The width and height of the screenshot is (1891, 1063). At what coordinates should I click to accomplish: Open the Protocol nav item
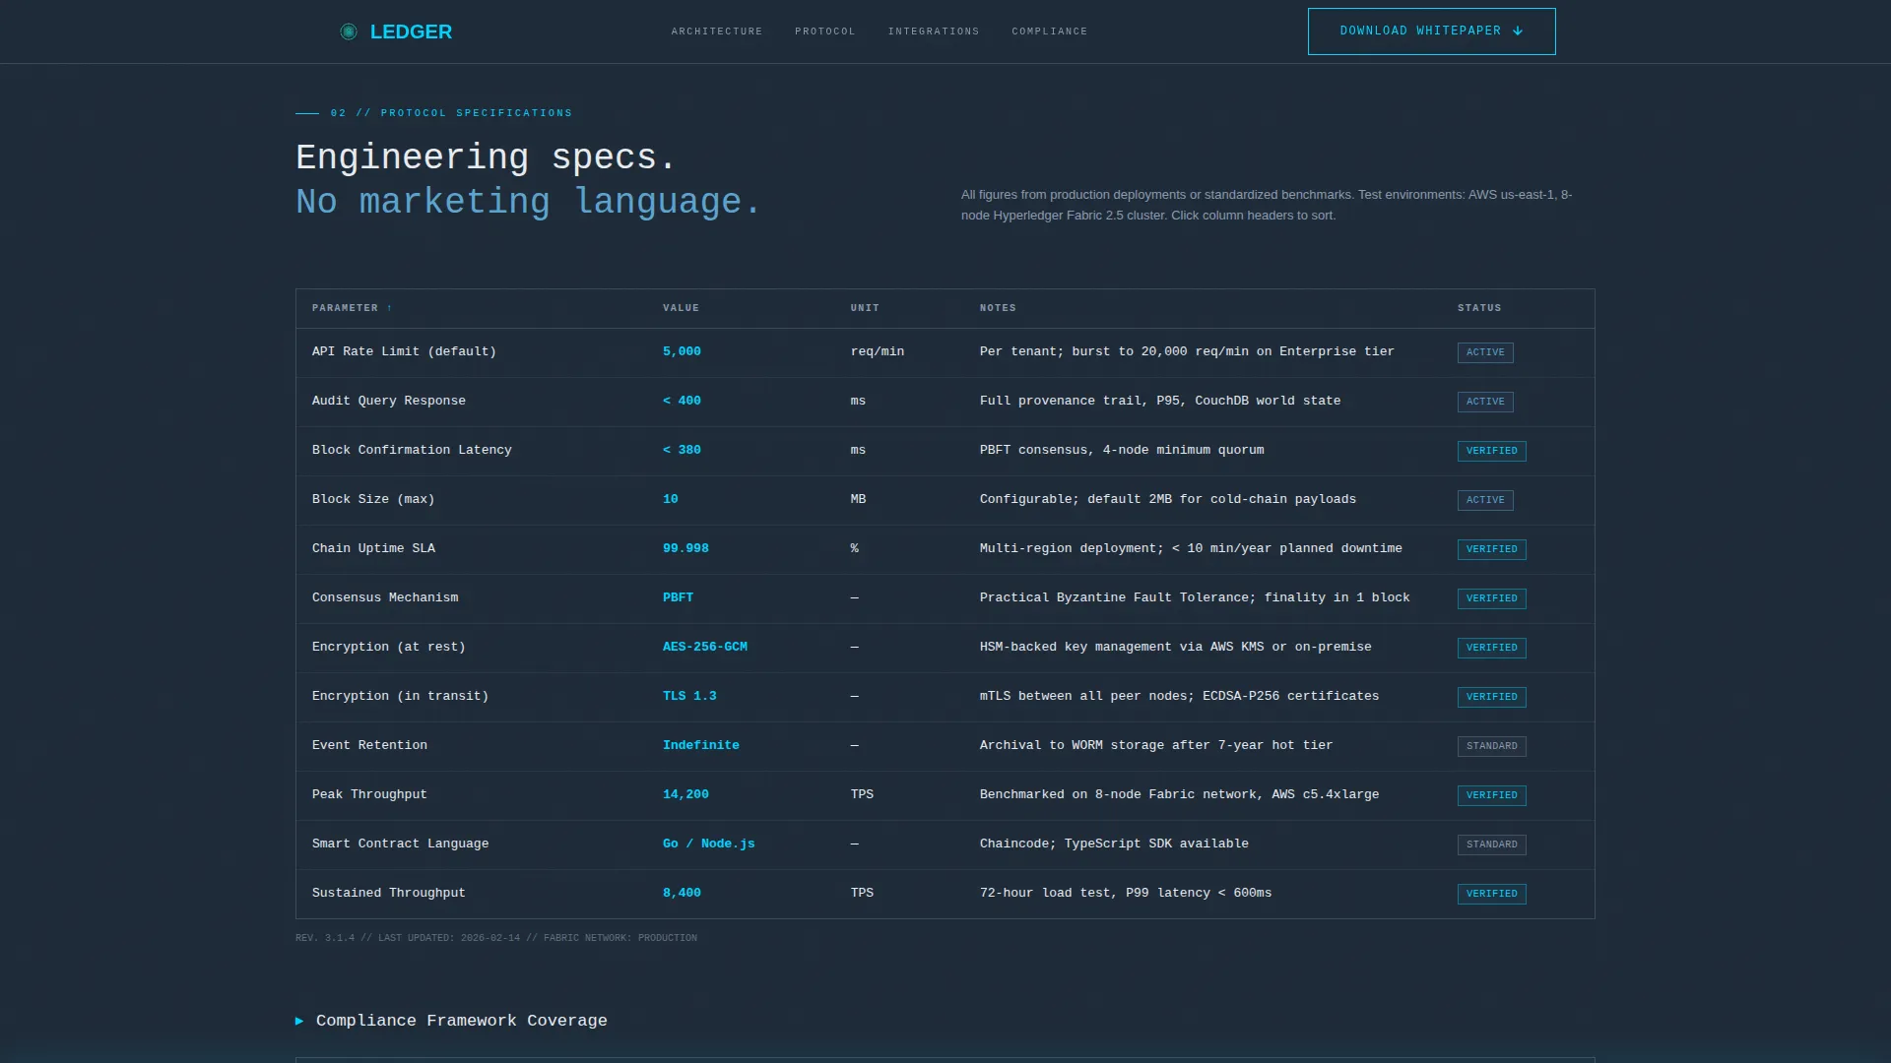point(825,31)
